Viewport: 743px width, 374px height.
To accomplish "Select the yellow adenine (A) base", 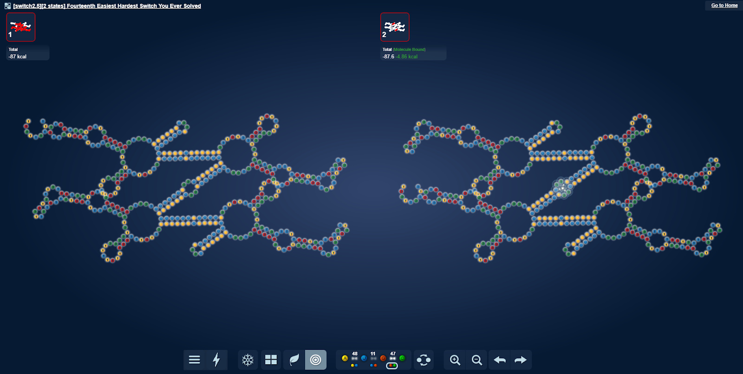I will 345,358.
